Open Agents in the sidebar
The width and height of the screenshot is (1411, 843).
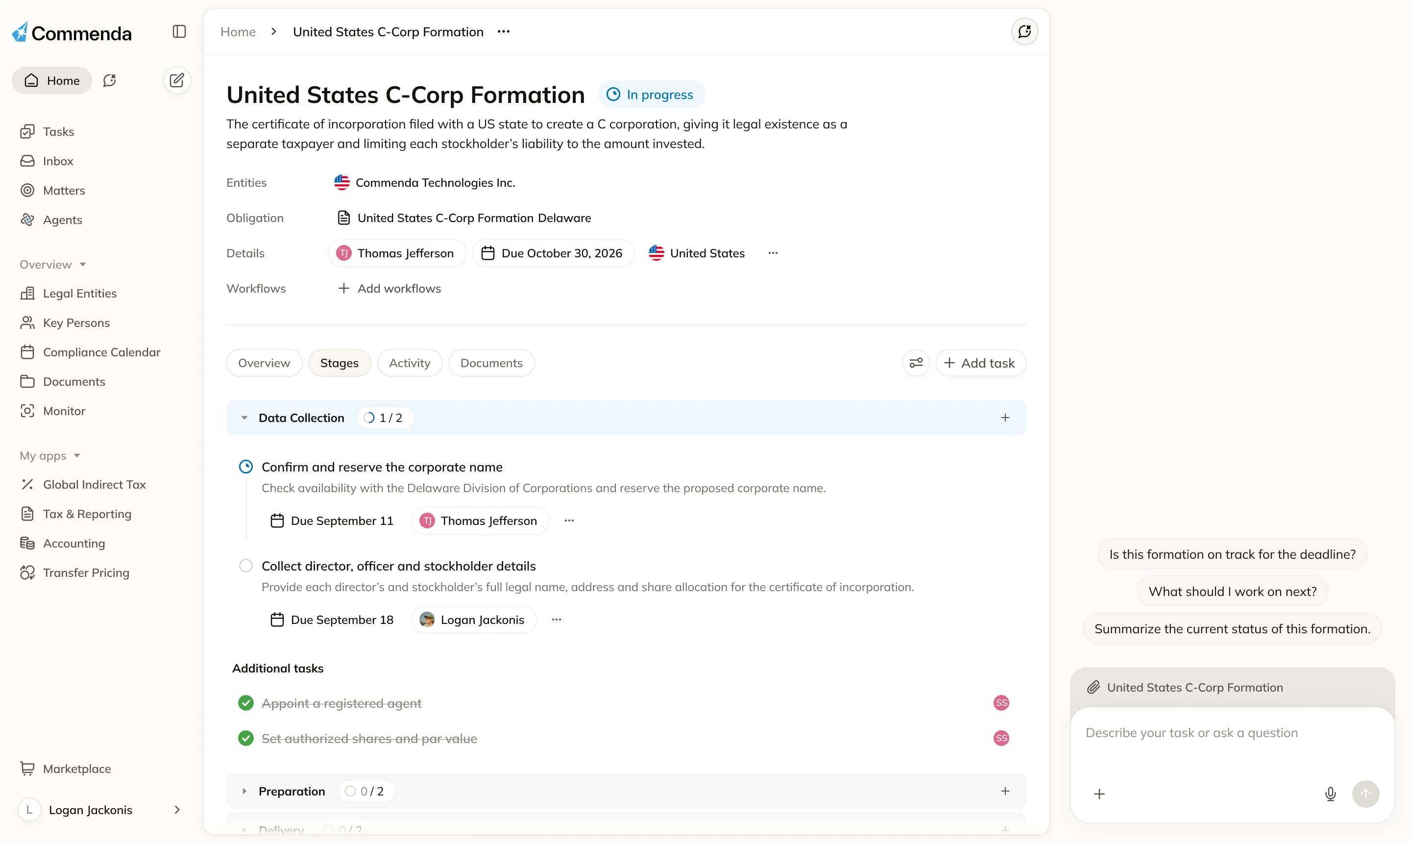click(51, 220)
